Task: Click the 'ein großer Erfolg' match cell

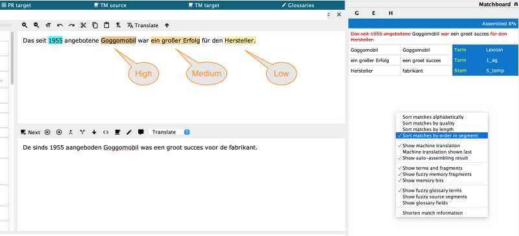Action: coord(374,60)
